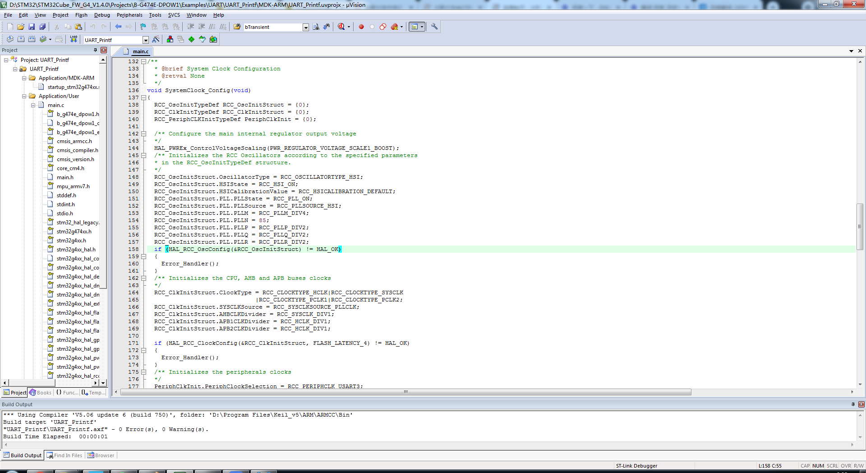Image resolution: width=866 pixels, height=473 pixels.
Task: Open the Pack Installer icon
Action: 213,40
